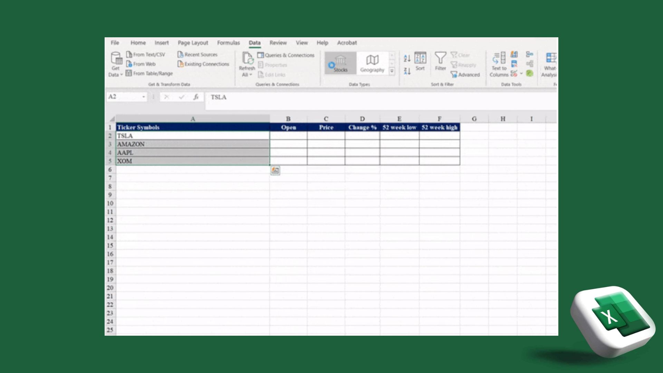The image size is (663, 373).
Task: Expand the Data Types gallery
Action: pyautogui.click(x=392, y=71)
